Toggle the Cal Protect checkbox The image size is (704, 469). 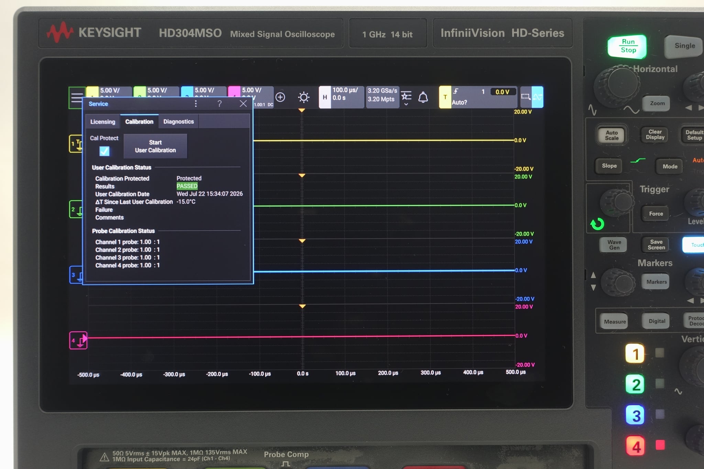(x=104, y=151)
